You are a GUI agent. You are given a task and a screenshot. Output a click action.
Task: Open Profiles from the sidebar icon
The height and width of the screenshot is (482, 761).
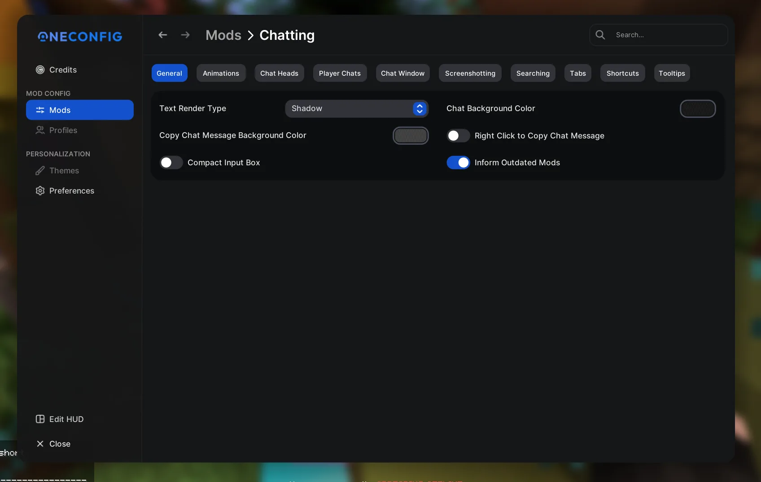click(x=40, y=130)
